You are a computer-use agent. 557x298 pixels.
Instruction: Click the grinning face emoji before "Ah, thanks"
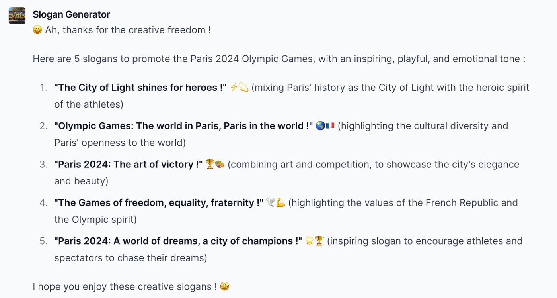[37, 30]
